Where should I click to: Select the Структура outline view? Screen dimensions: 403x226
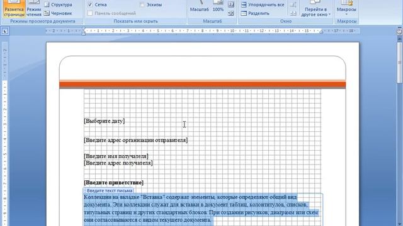coord(59,4)
